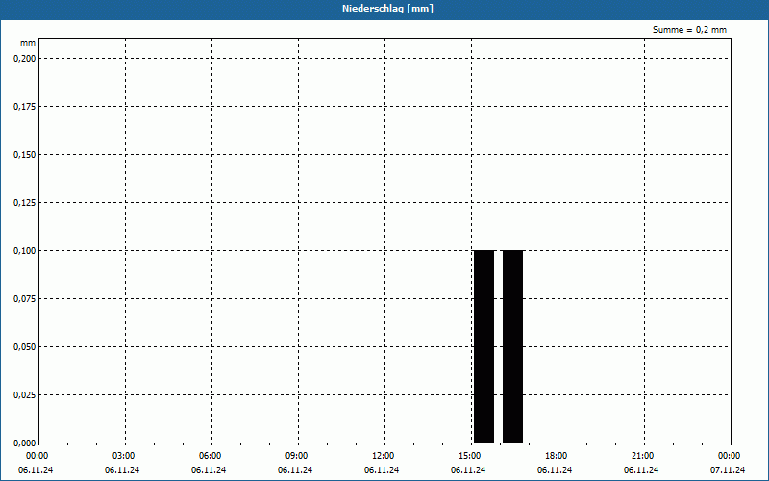
Task: Click the 0,200 y-axis label
Action: 25,59
